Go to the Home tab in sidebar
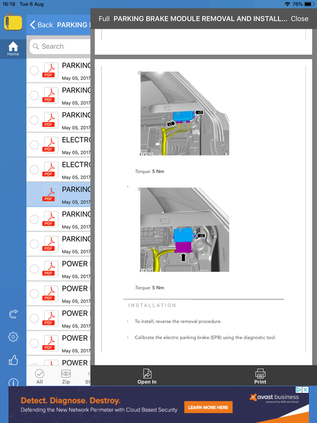 pos(13,49)
